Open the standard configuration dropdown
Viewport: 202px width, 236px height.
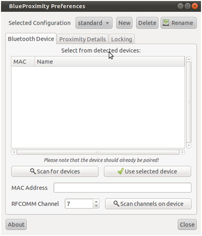94,23
